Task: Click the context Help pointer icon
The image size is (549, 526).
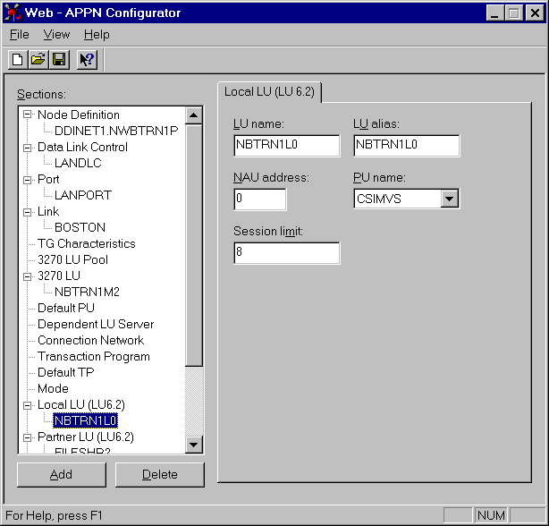Action: 87,60
